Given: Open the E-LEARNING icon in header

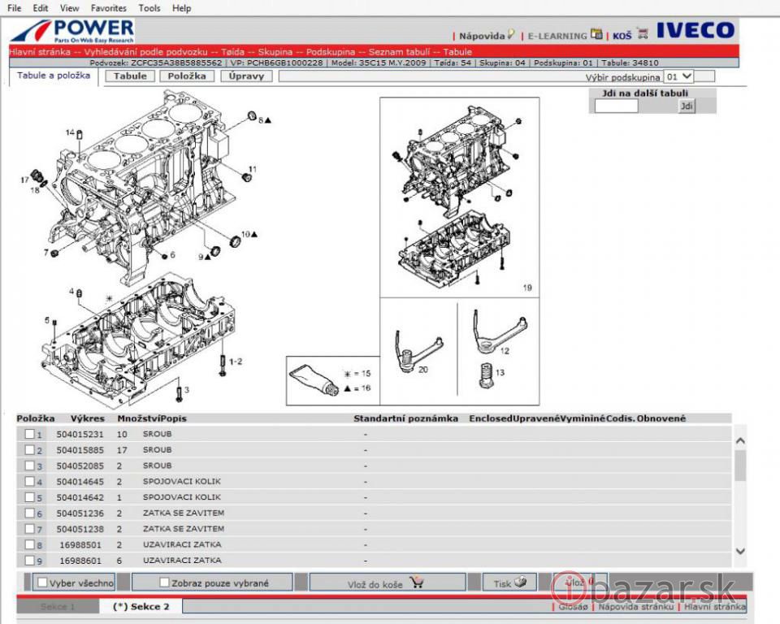Looking at the screenshot, I should 597,34.
